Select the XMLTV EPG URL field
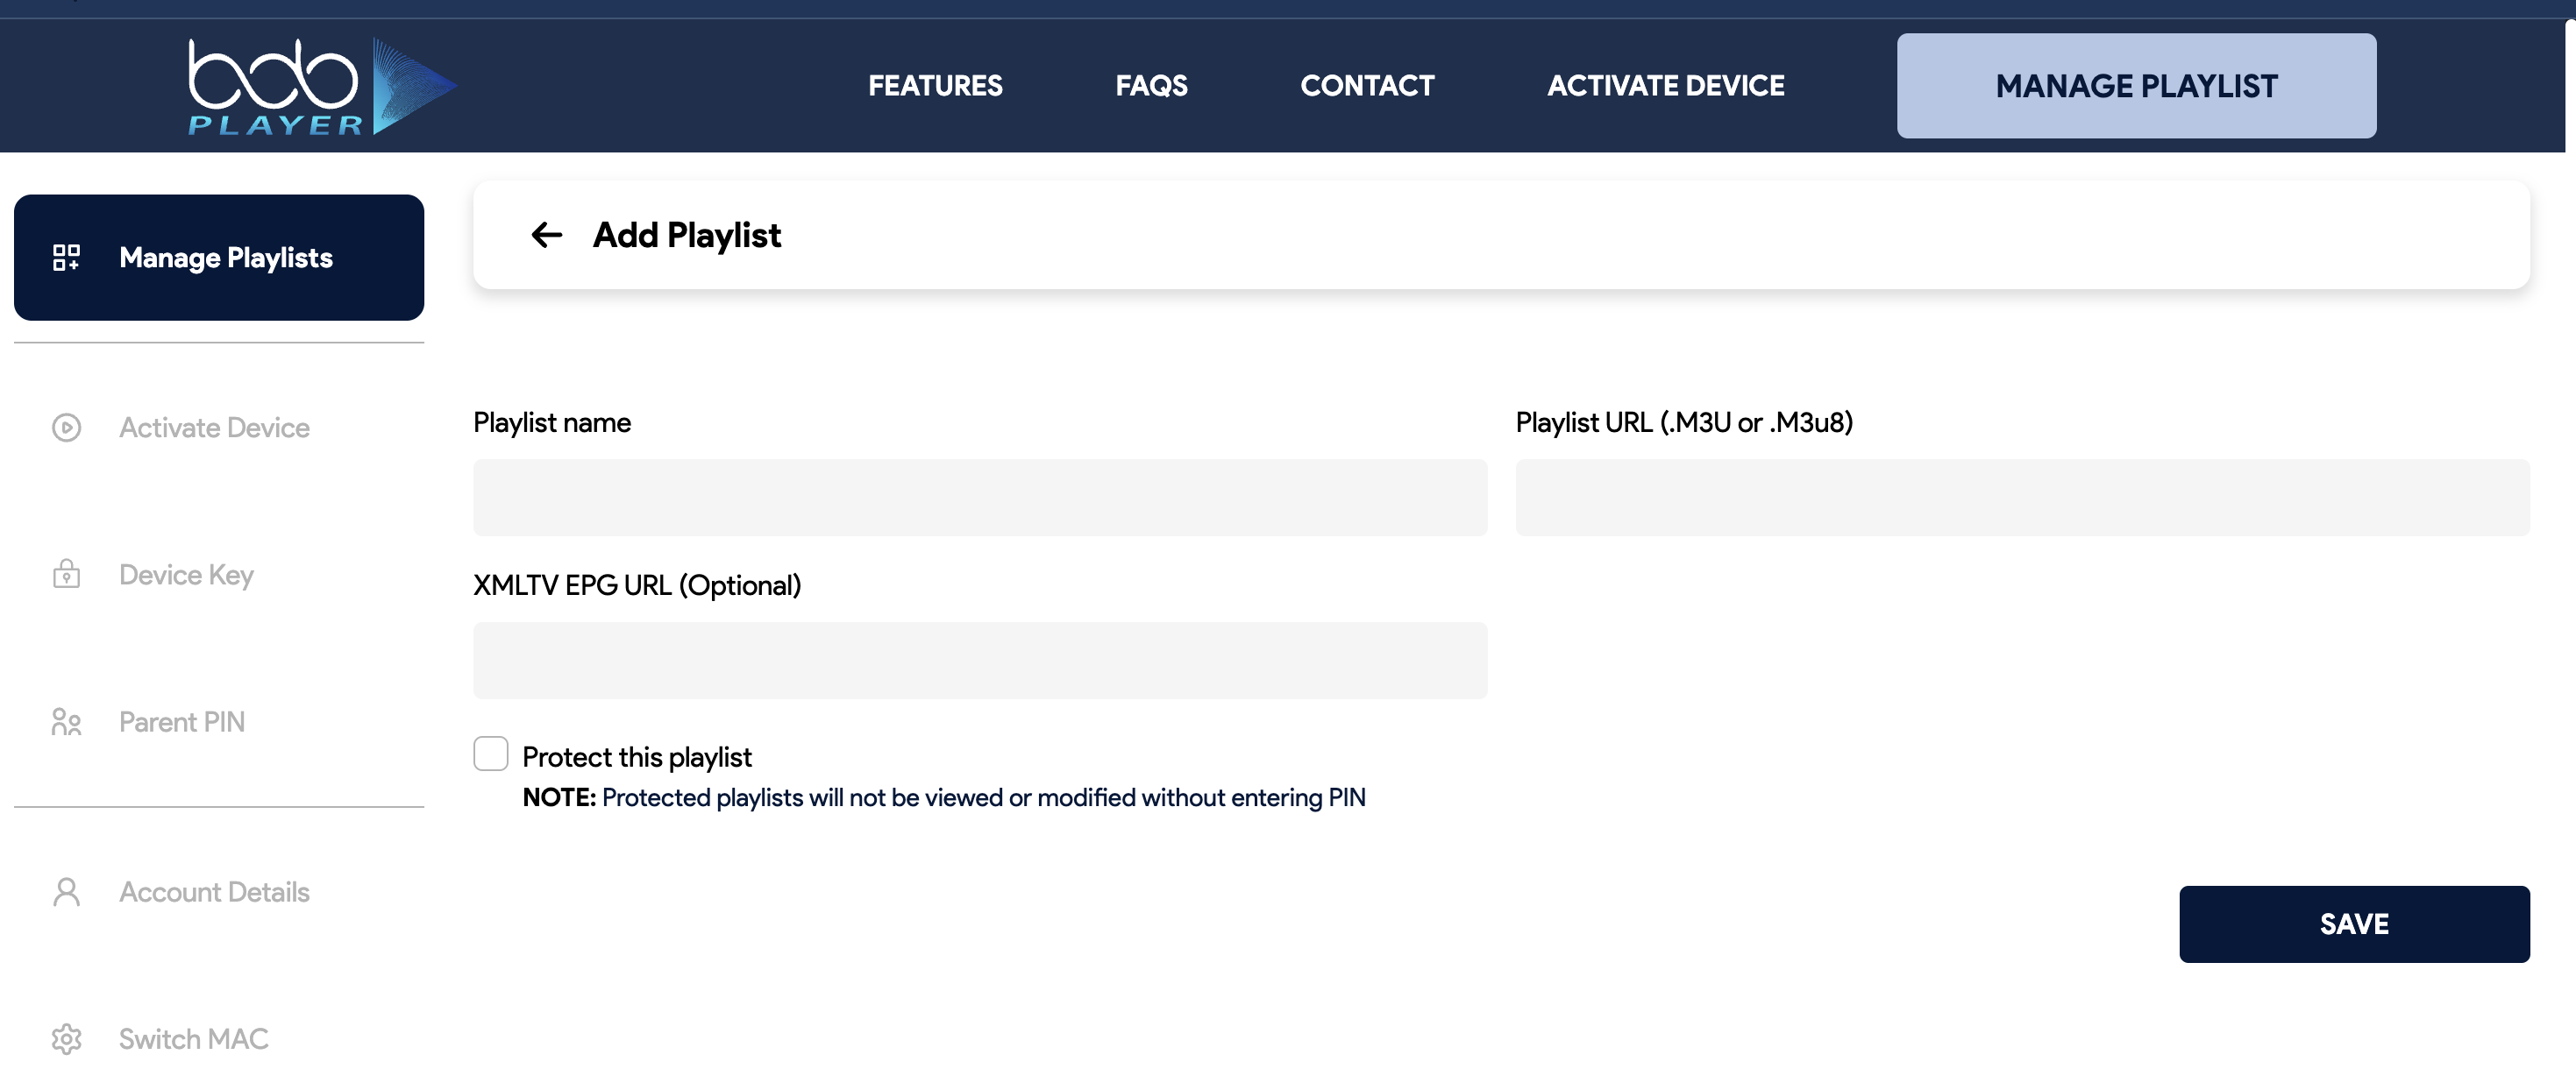The height and width of the screenshot is (1083, 2576). pos(980,661)
